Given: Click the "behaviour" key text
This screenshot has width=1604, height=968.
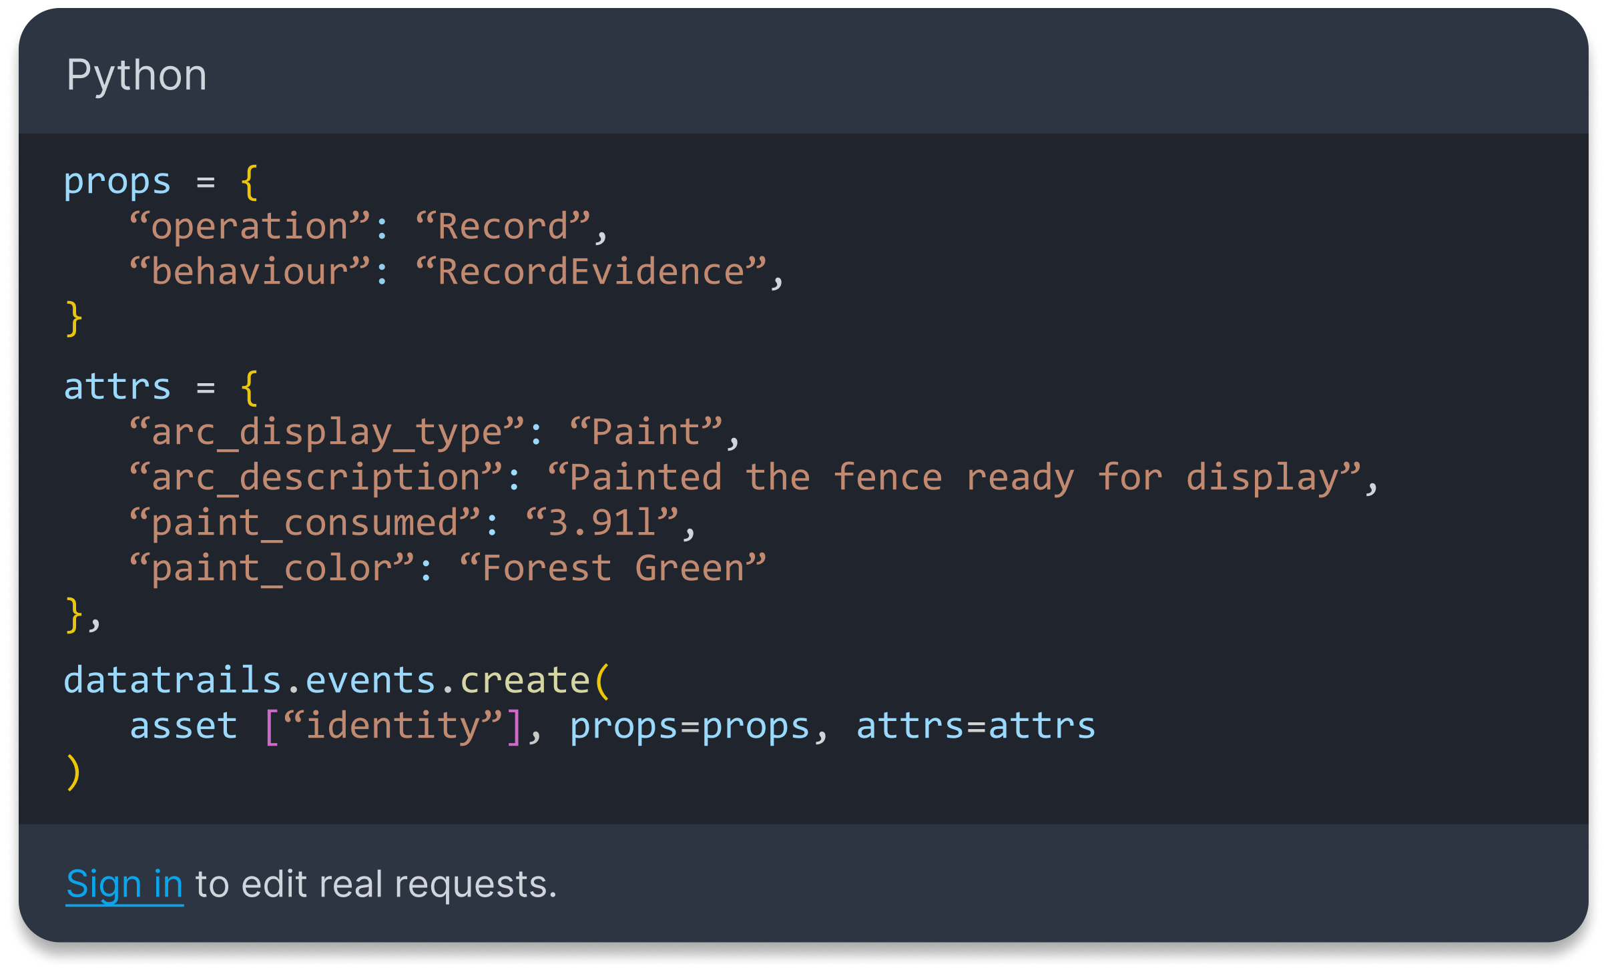Looking at the screenshot, I should coord(250,272).
